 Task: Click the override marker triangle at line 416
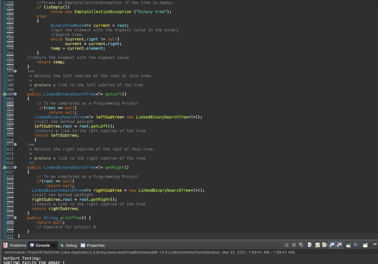(x=4, y=167)
